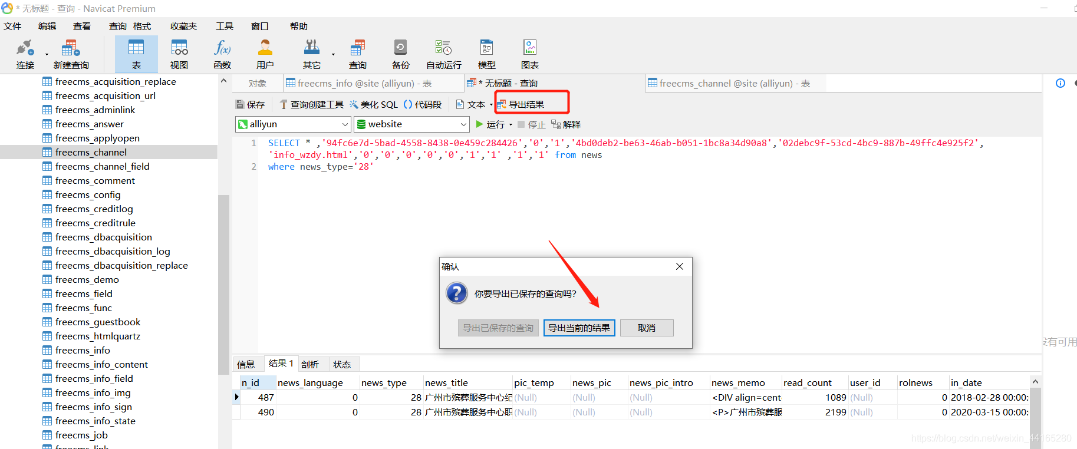This screenshot has width=1077, height=449.
Task: Open the 备份 backup toolbar icon
Action: [x=401, y=54]
